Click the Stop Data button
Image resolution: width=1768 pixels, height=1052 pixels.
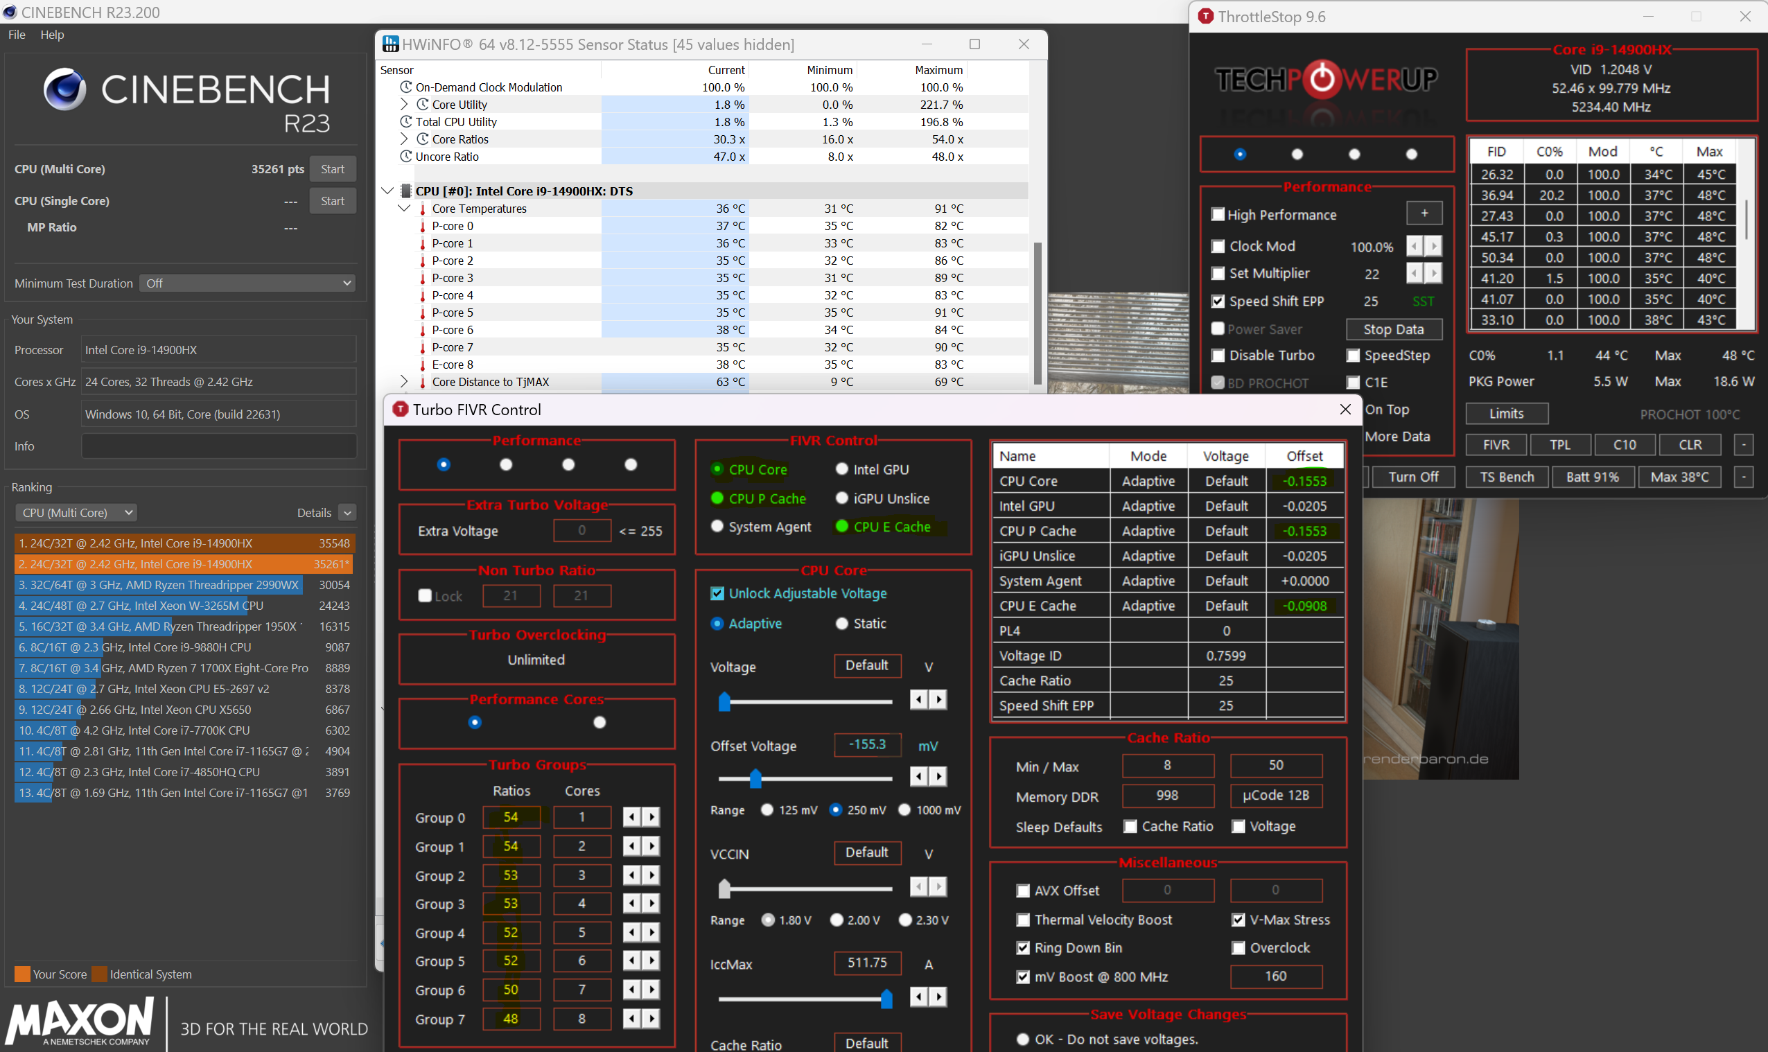[x=1394, y=329]
